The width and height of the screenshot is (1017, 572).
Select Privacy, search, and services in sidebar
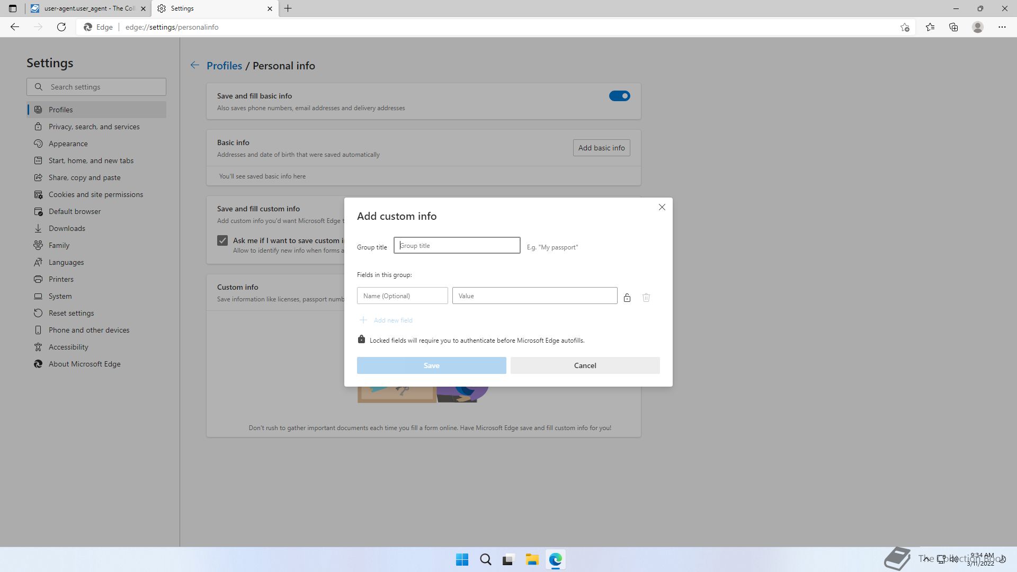pos(94,127)
